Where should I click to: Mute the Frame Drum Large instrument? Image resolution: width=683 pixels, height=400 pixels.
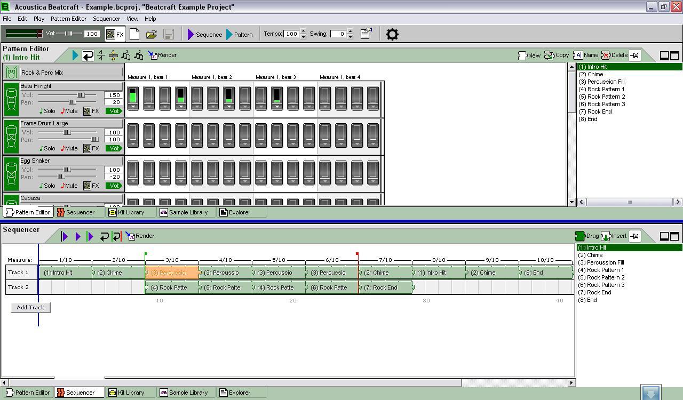click(69, 148)
